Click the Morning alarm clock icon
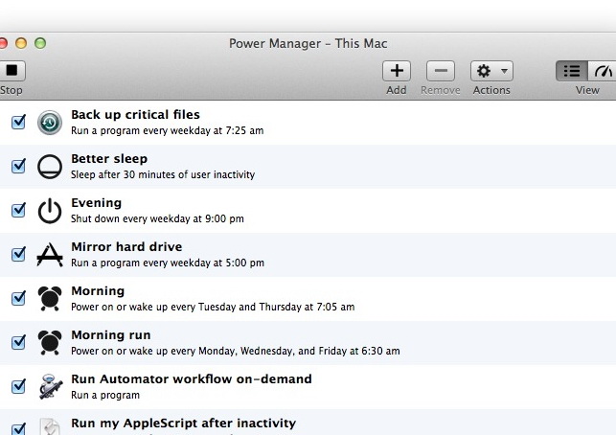Screen dimensions: 616x435 click(50, 299)
